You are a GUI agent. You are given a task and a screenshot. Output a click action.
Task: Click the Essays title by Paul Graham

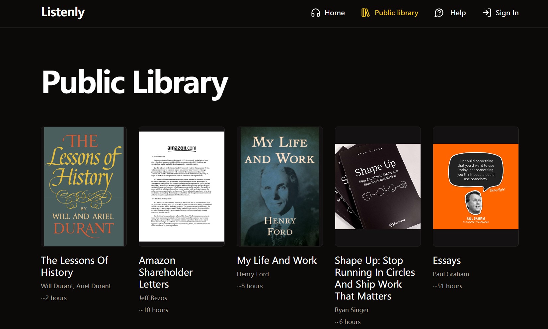[x=447, y=261]
